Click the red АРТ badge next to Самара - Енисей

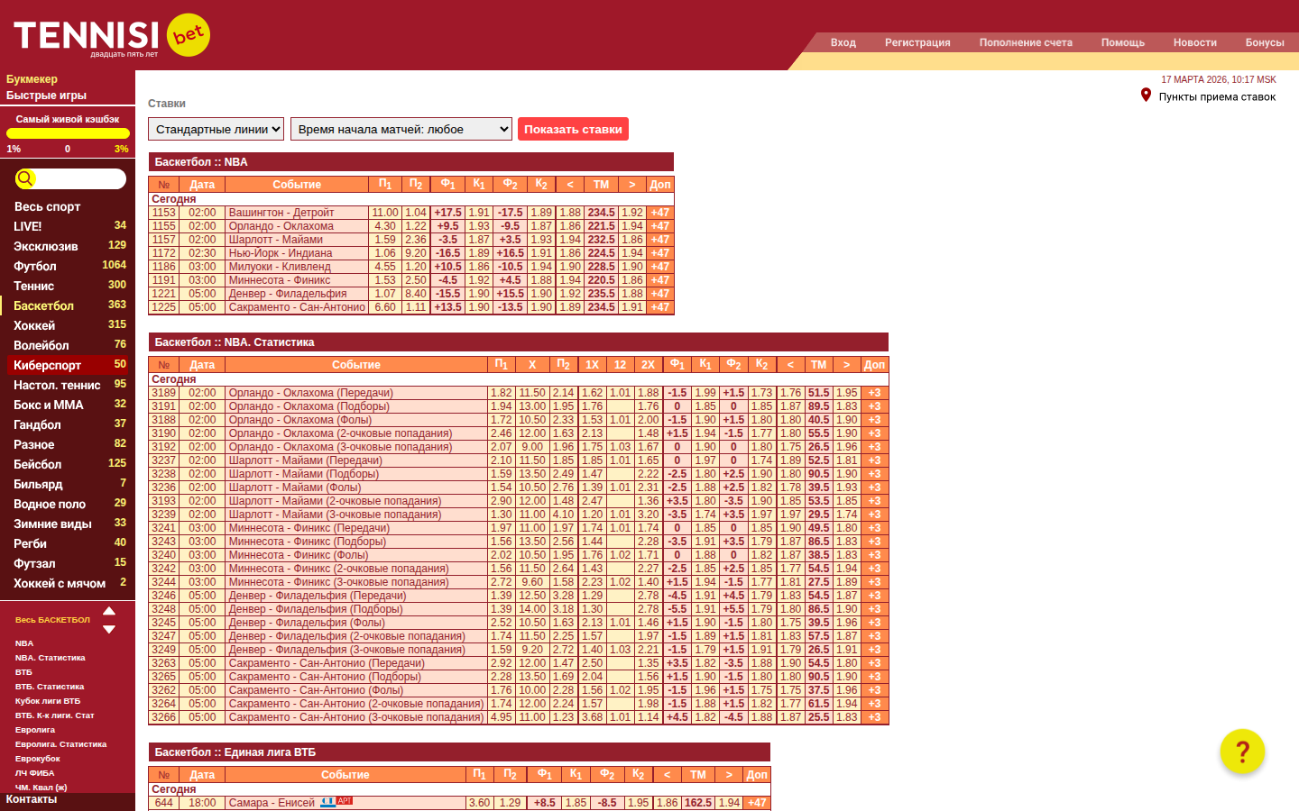345,800
